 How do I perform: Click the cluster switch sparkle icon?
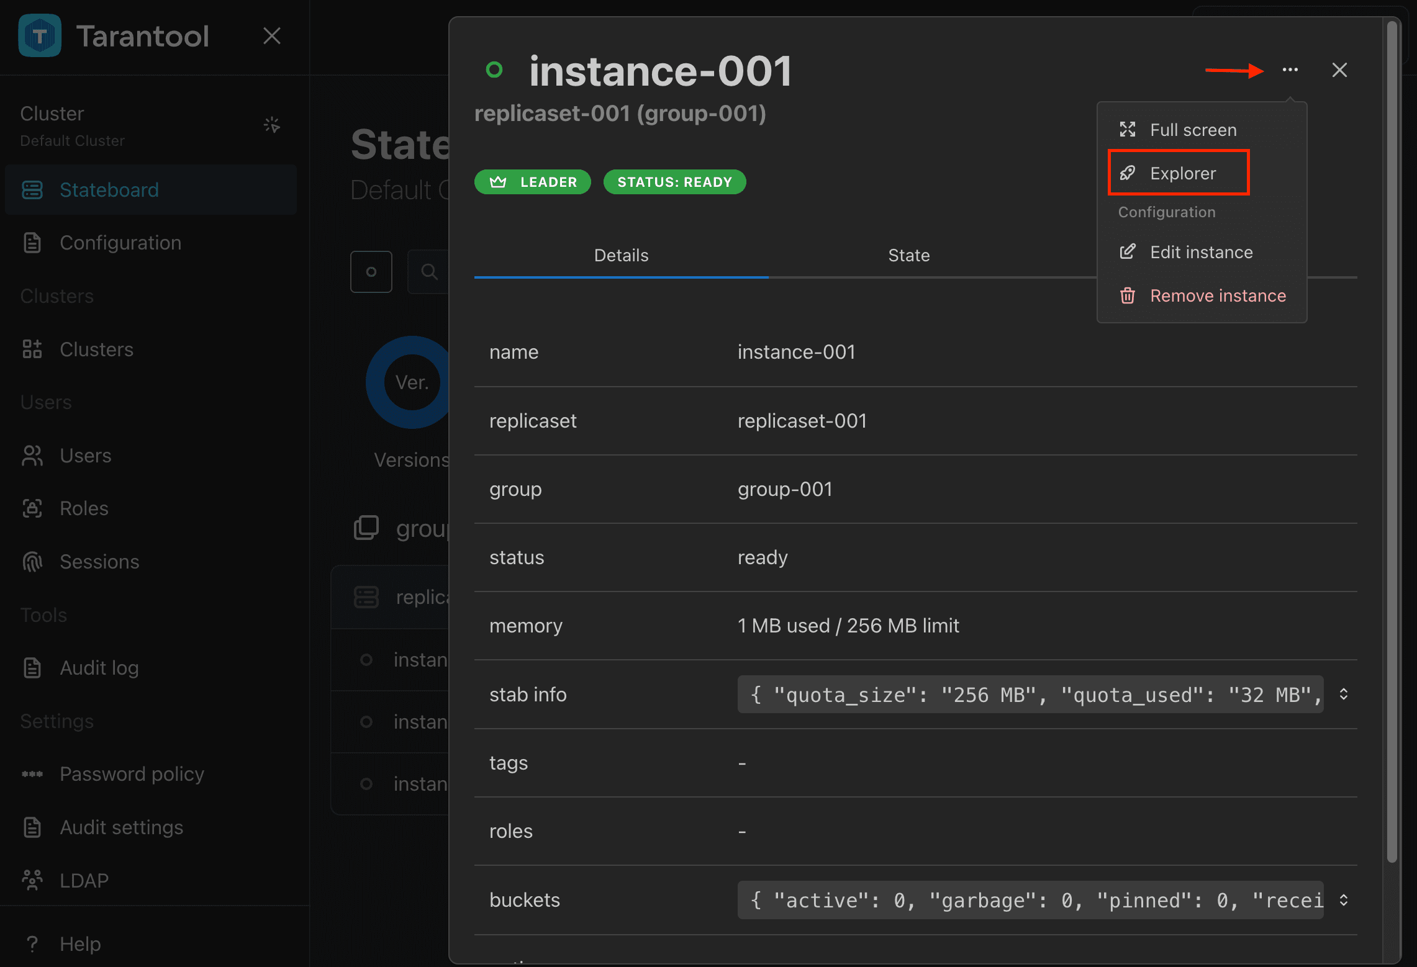[x=272, y=125]
